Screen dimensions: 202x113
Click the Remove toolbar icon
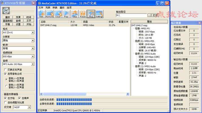coord(50,14)
